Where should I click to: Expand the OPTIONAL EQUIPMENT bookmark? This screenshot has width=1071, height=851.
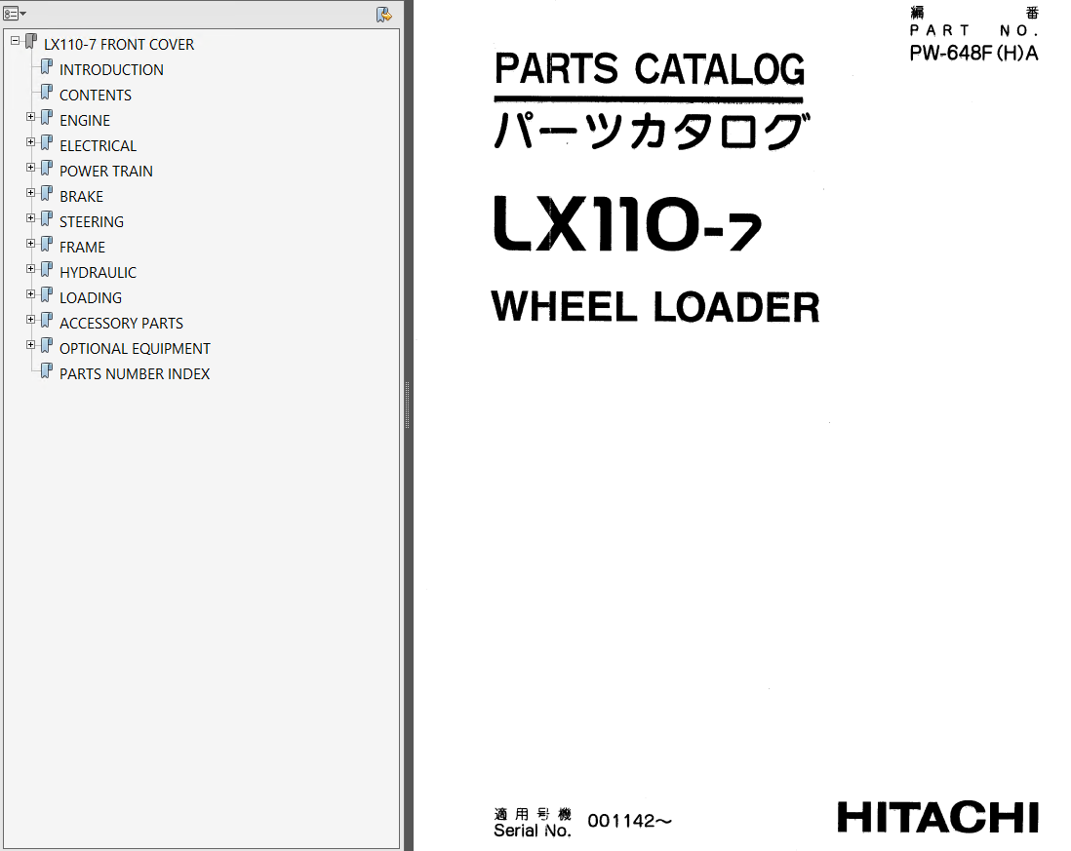tap(31, 345)
